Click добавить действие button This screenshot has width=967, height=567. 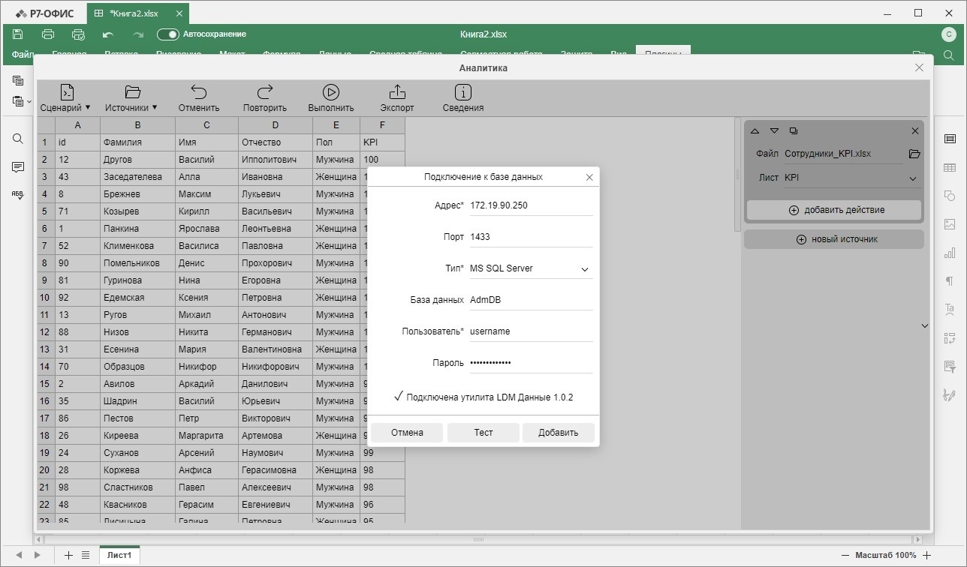[x=834, y=210]
